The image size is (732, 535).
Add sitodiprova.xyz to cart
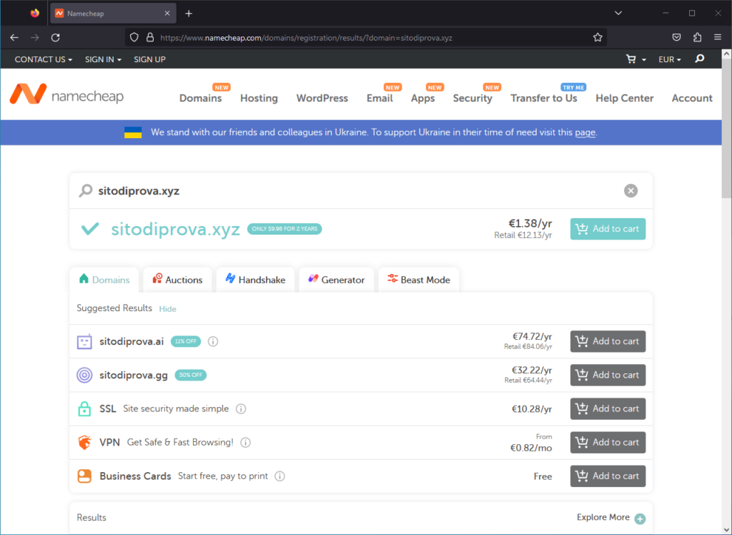(608, 229)
